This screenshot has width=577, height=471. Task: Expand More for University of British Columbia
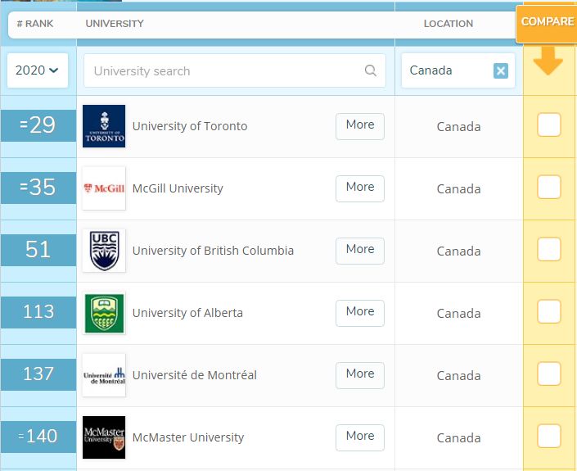click(x=359, y=250)
